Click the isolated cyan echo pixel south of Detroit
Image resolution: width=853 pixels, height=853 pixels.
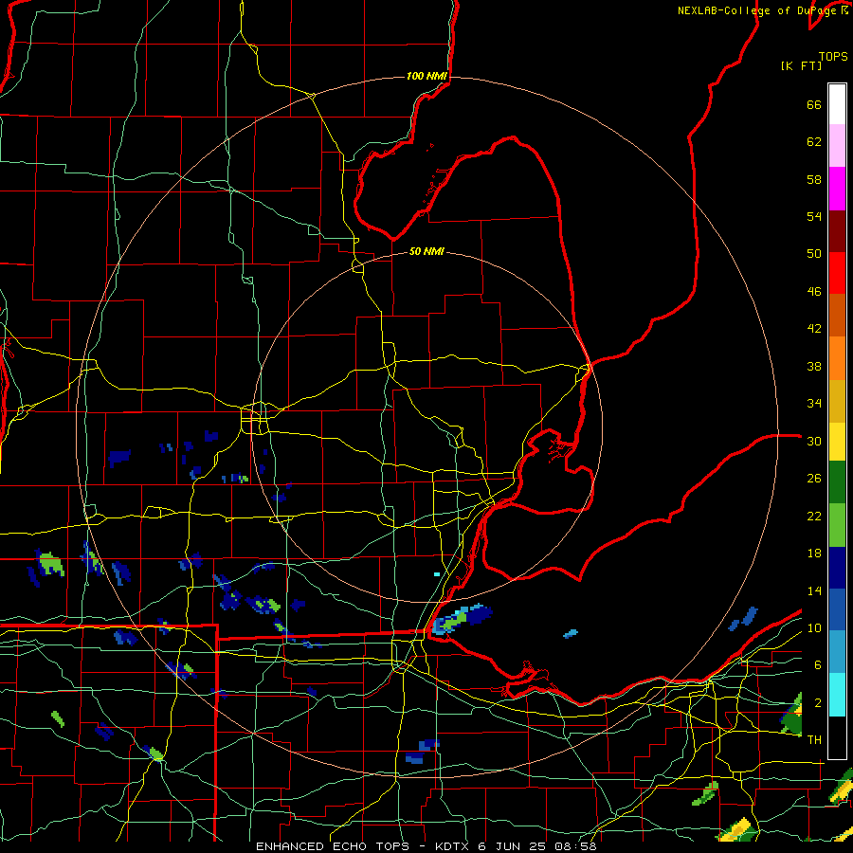pyautogui.click(x=437, y=574)
